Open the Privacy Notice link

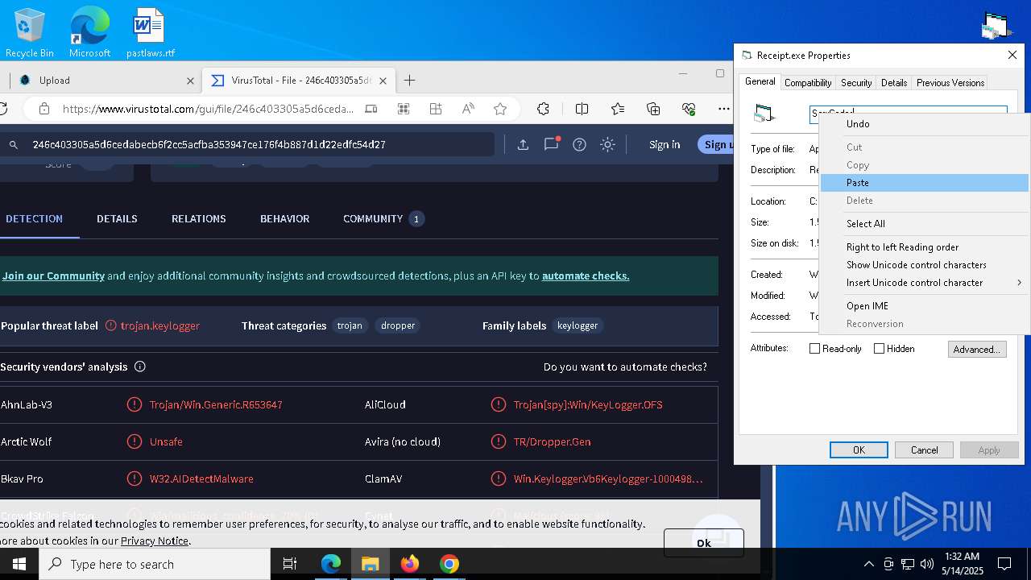point(155,541)
